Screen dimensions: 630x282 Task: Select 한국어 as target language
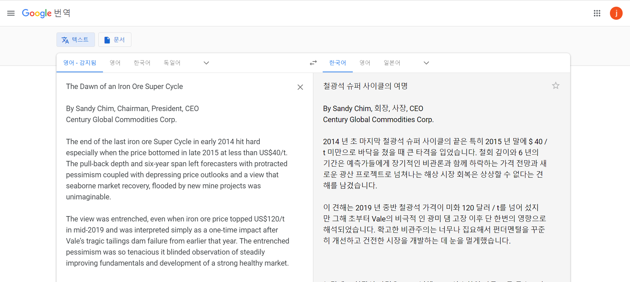337,63
